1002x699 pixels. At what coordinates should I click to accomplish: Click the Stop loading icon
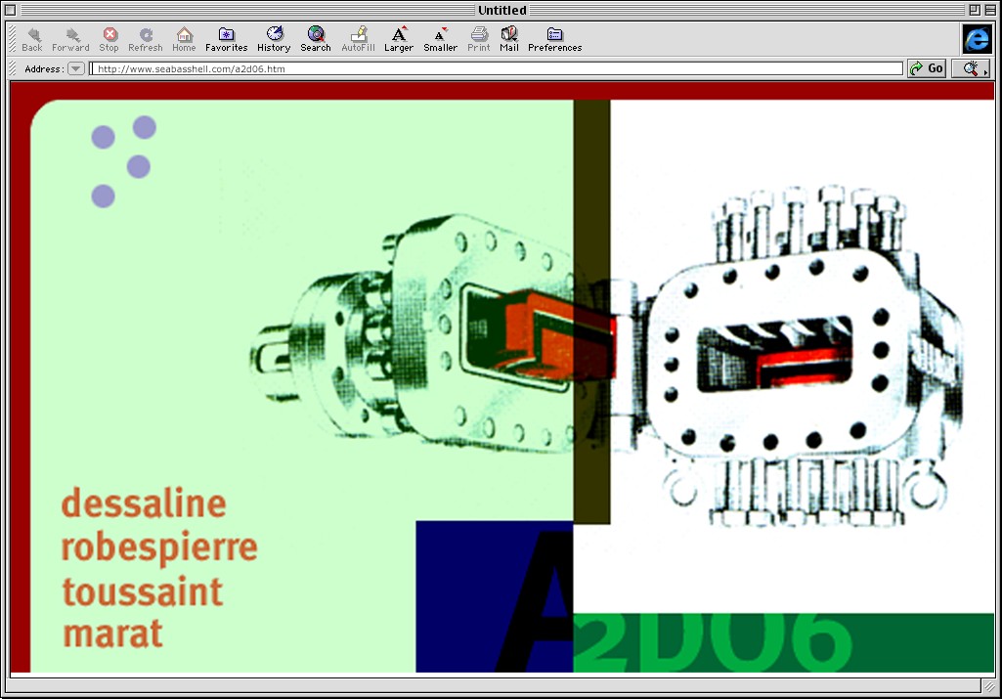point(109,39)
